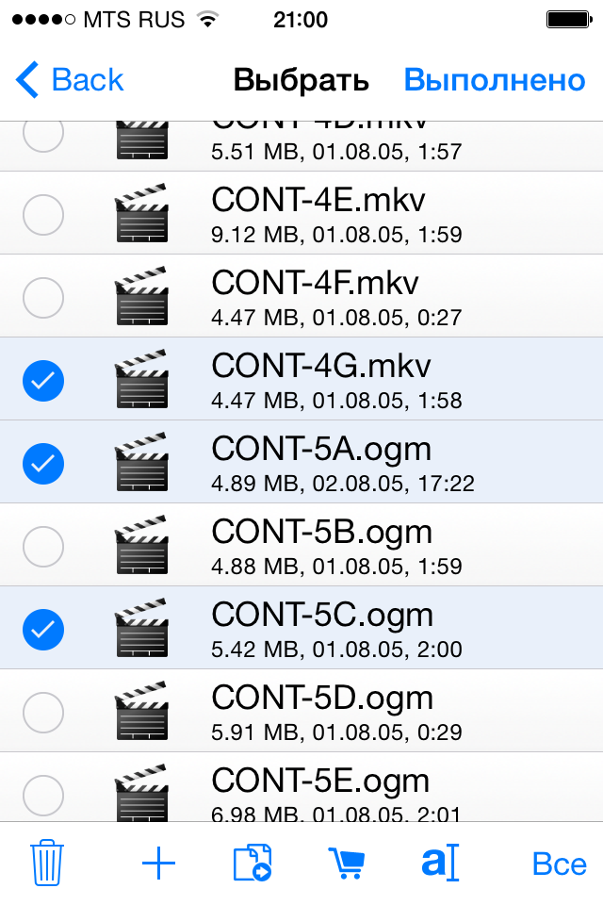Tap the clapperboard icon for CONT-5B.ogm
Screen dimensions: 603x905
pos(141,546)
